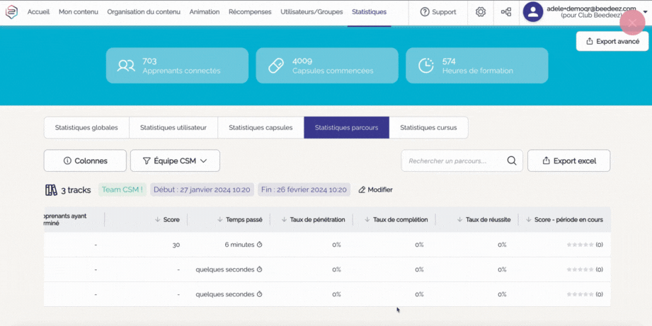Screen dimensions: 652x326
Task: Click the star rating in first row
Action: coord(580,245)
